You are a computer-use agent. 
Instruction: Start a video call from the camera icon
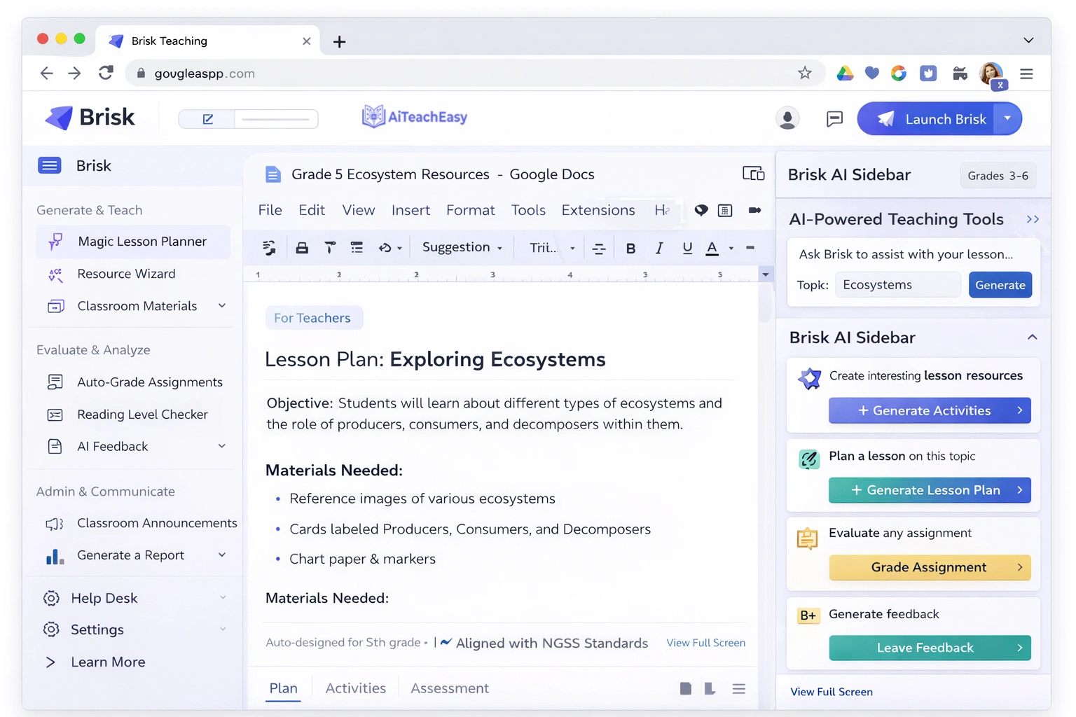pyautogui.click(x=754, y=210)
